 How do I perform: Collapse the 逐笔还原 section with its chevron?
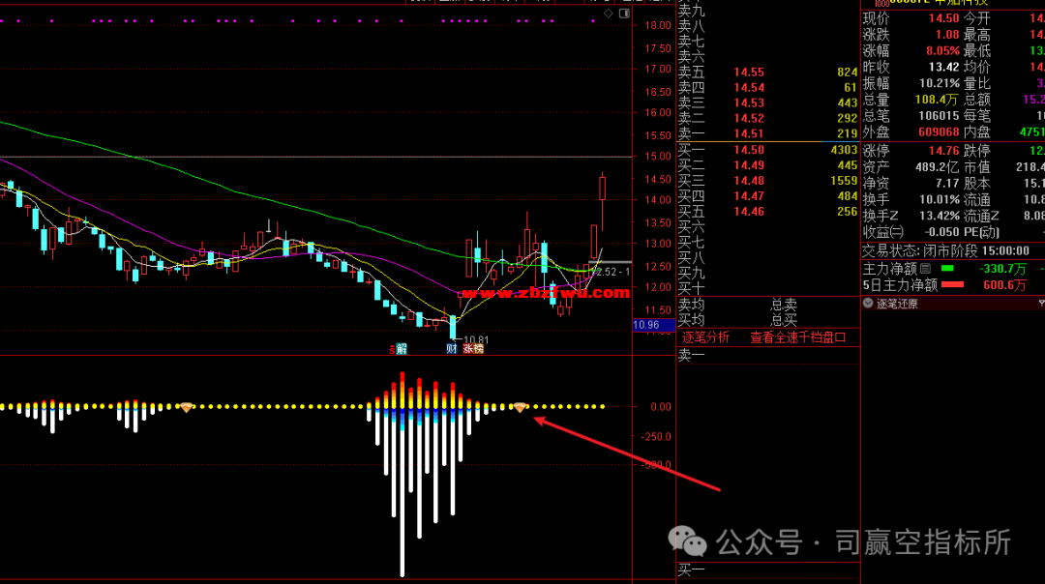click(x=868, y=303)
